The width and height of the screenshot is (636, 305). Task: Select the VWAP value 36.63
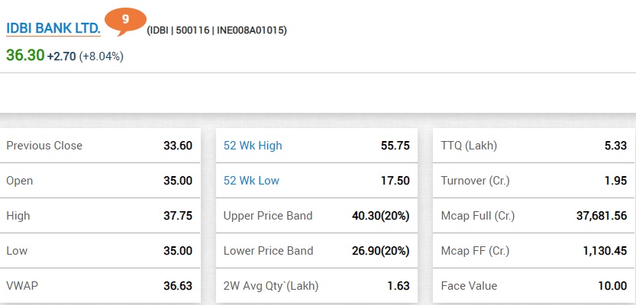pos(178,286)
